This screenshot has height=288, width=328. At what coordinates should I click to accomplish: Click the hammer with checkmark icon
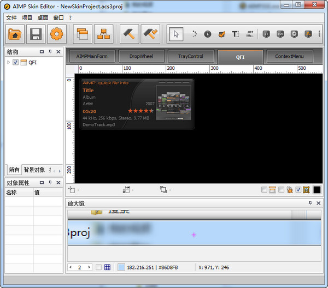pyautogui.click(x=150, y=34)
